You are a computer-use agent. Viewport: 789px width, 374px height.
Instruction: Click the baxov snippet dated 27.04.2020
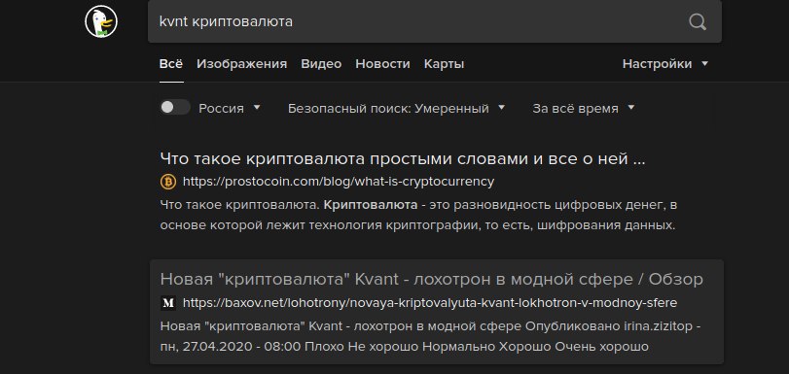(431, 336)
